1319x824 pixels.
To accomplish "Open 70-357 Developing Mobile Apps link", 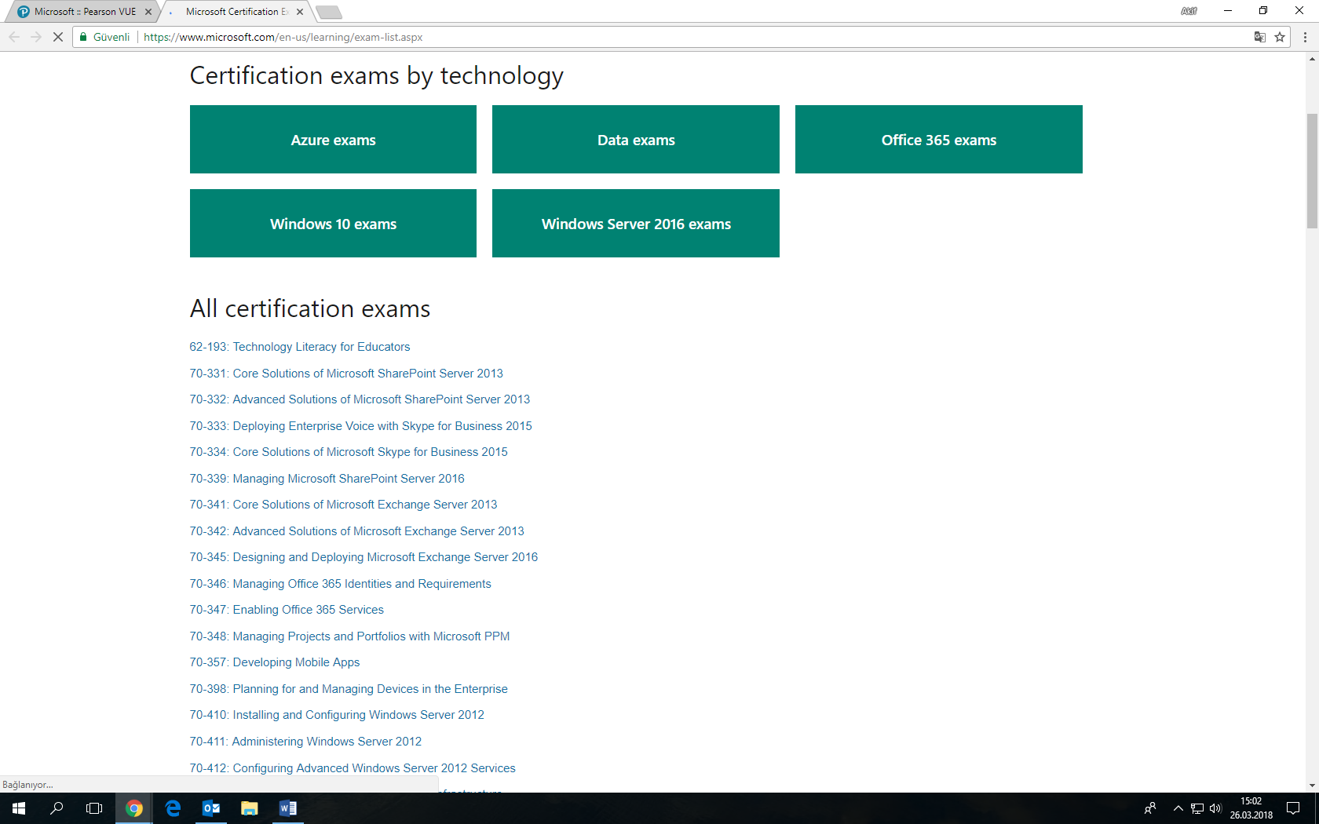I will click(x=275, y=662).
